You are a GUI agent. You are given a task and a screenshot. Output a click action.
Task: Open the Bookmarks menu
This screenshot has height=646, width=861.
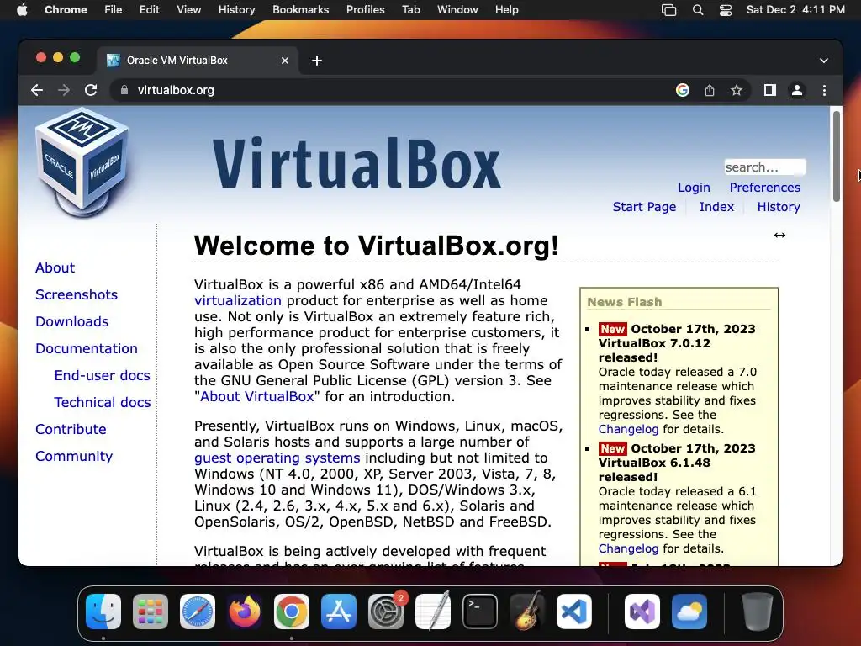(x=301, y=10)
